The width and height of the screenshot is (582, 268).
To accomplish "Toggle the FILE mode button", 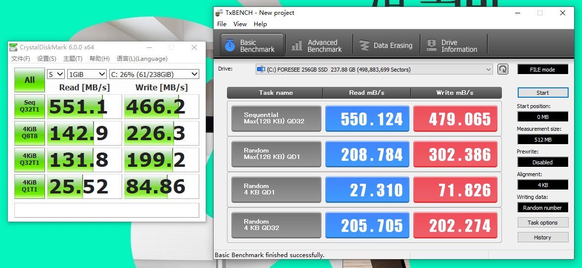I will coord(542,70).
